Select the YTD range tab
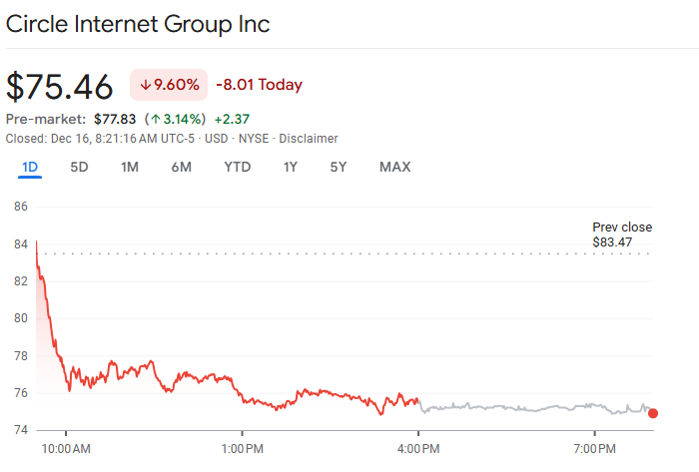This screenshot has width=699, height=472. (237, 167)
